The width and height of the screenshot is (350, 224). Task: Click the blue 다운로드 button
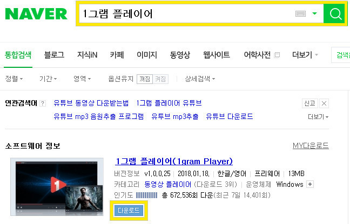(129, 210)
